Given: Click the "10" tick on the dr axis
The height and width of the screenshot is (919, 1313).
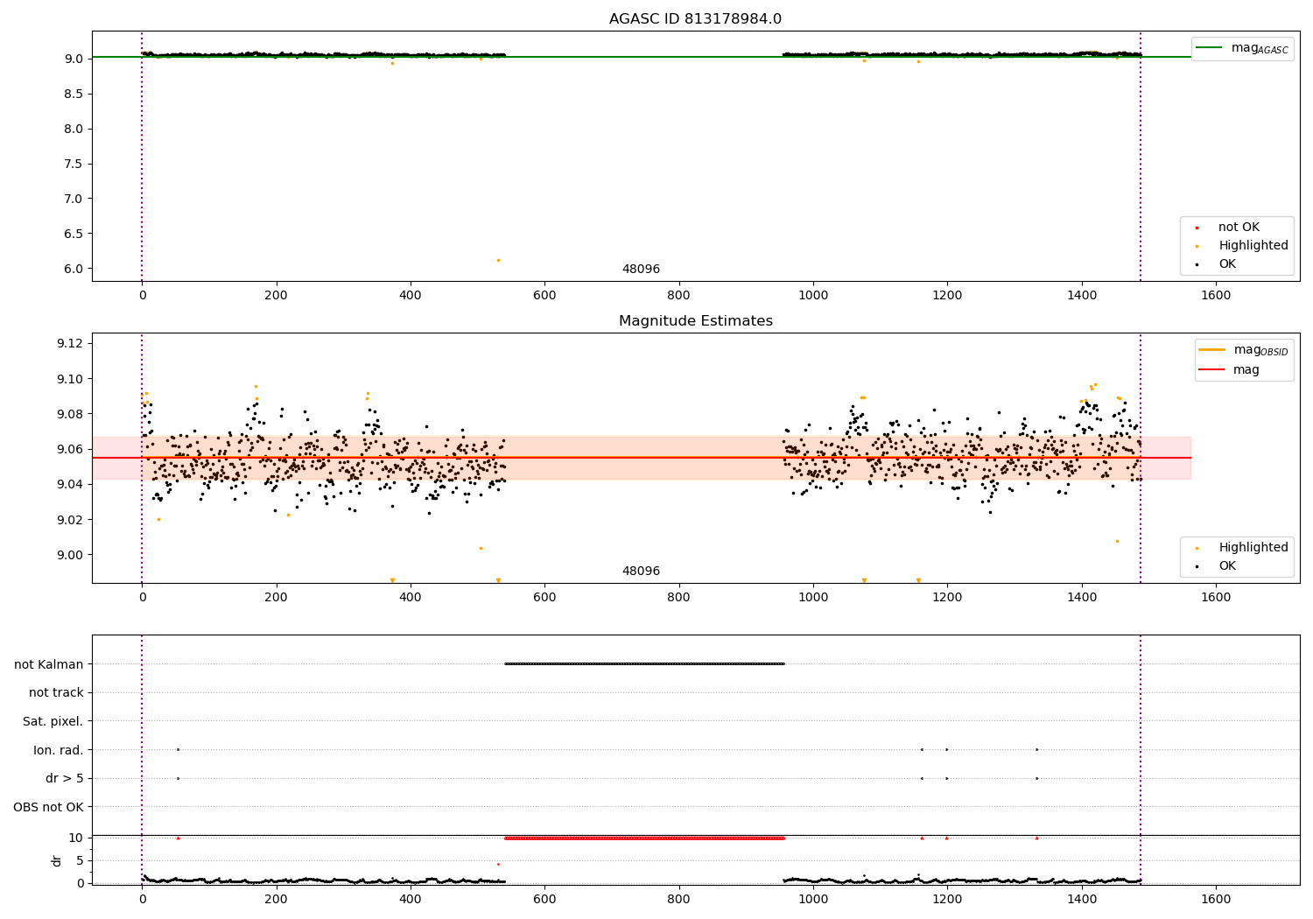Looking at the screenshot, I should coord(76,838).
